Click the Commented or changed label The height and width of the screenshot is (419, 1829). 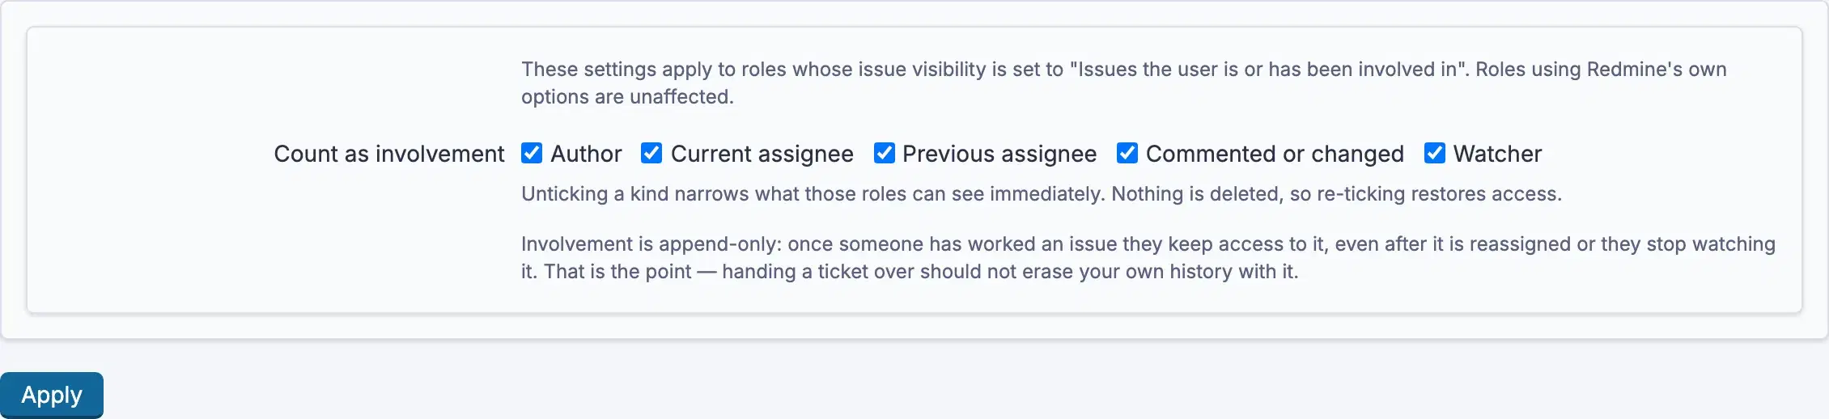point(1275,154)
